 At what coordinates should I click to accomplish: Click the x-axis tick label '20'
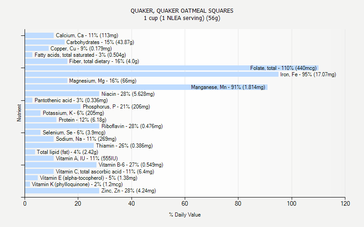[78, 203]
